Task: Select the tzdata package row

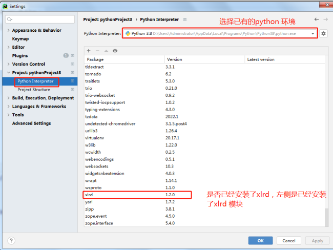Action: [x=204, y=117]
